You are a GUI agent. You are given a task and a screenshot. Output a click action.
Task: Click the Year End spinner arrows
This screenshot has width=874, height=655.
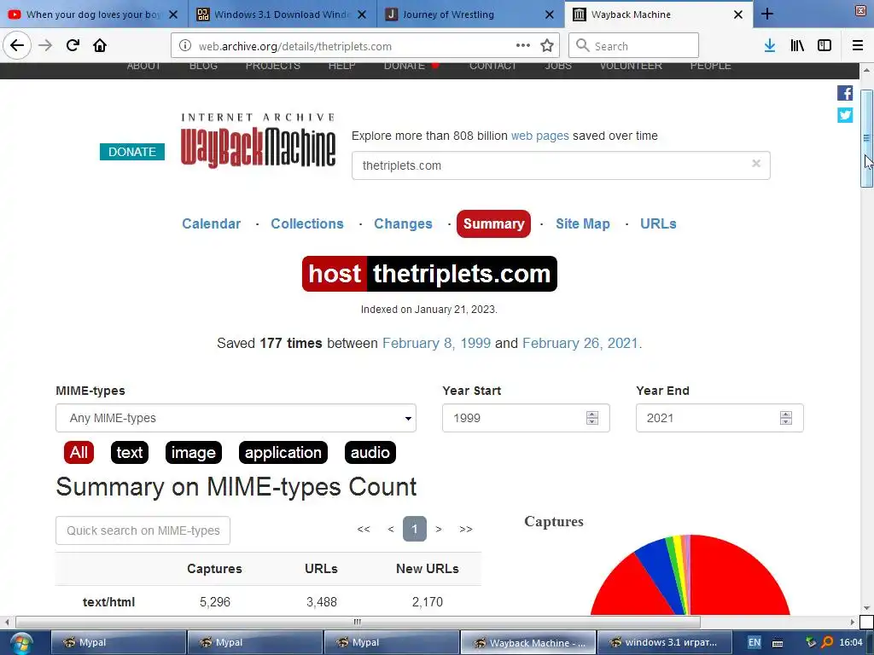[786, 418]
